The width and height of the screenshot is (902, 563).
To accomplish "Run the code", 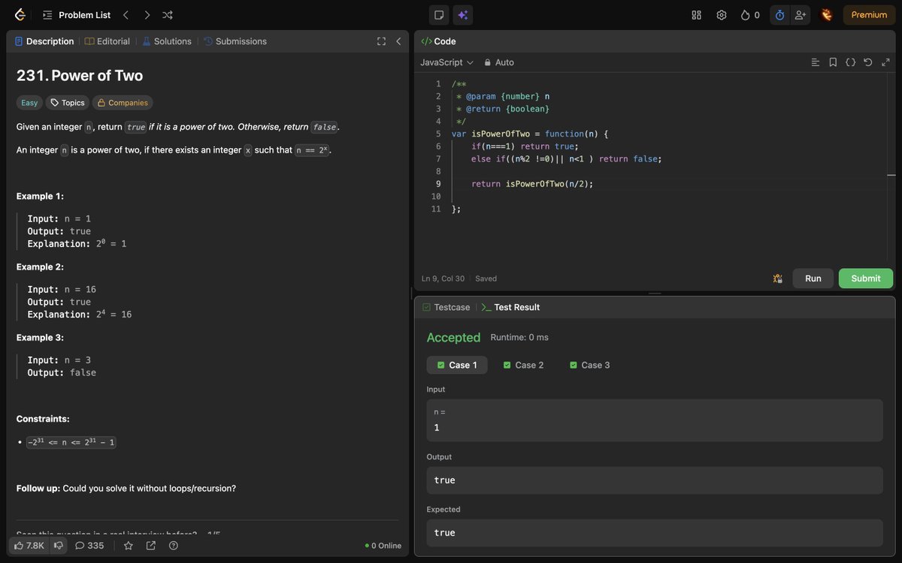I will (813, 278).
